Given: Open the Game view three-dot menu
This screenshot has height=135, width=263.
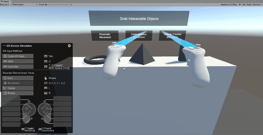Looking at the screenshot, I should 262,1.
